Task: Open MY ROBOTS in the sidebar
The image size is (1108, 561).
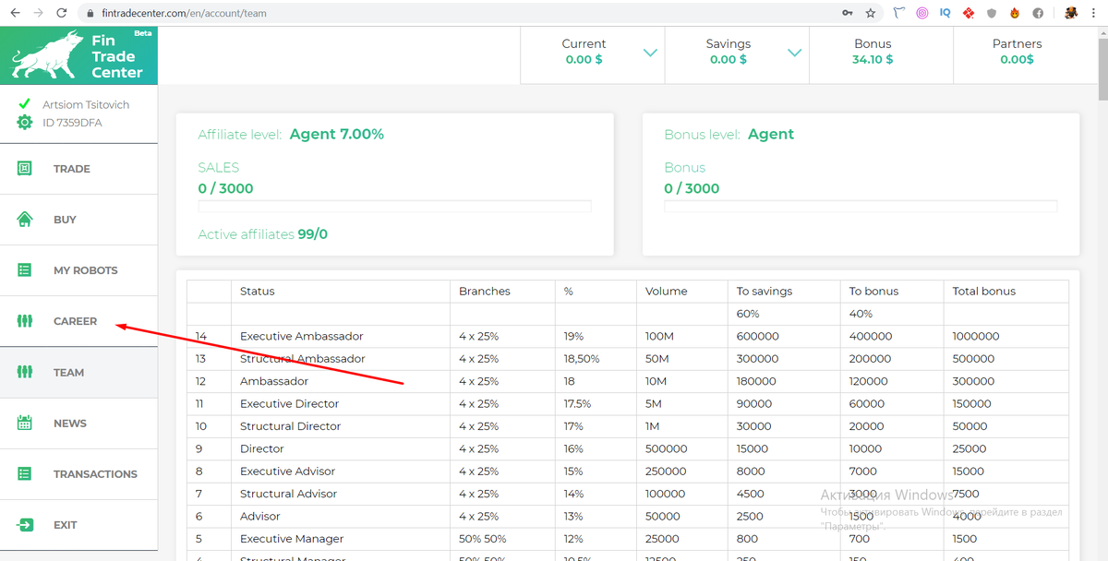Action: (x=78, y=270)
